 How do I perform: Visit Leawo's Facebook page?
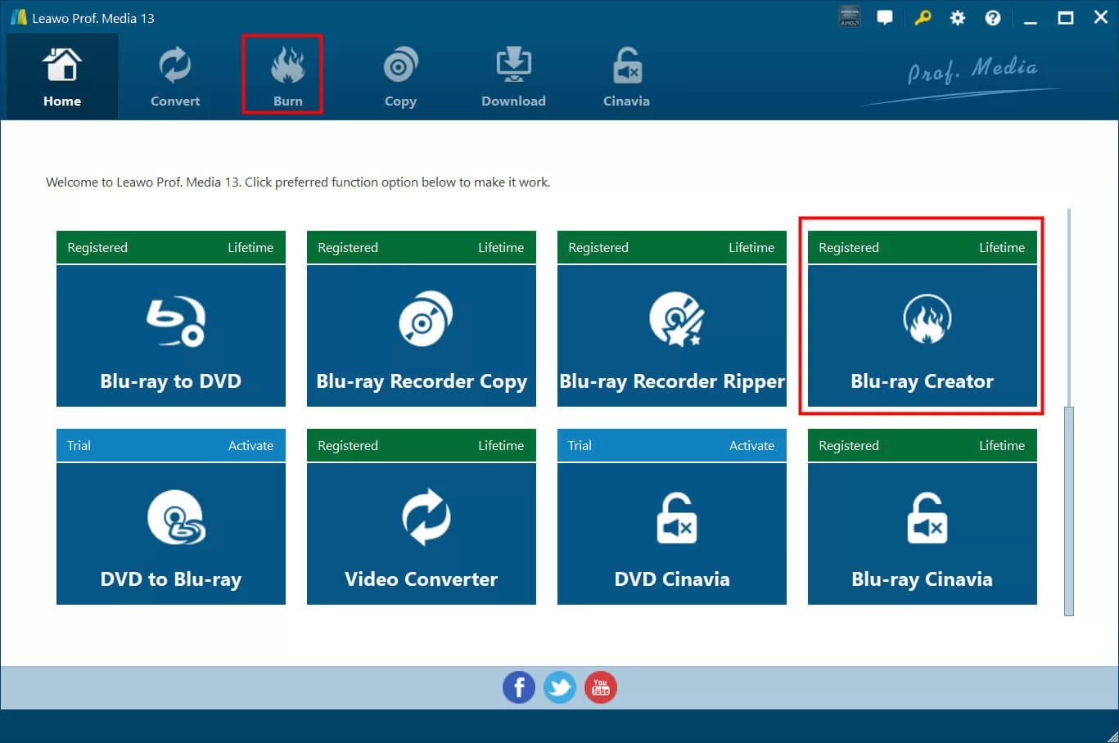click(518, 687)
